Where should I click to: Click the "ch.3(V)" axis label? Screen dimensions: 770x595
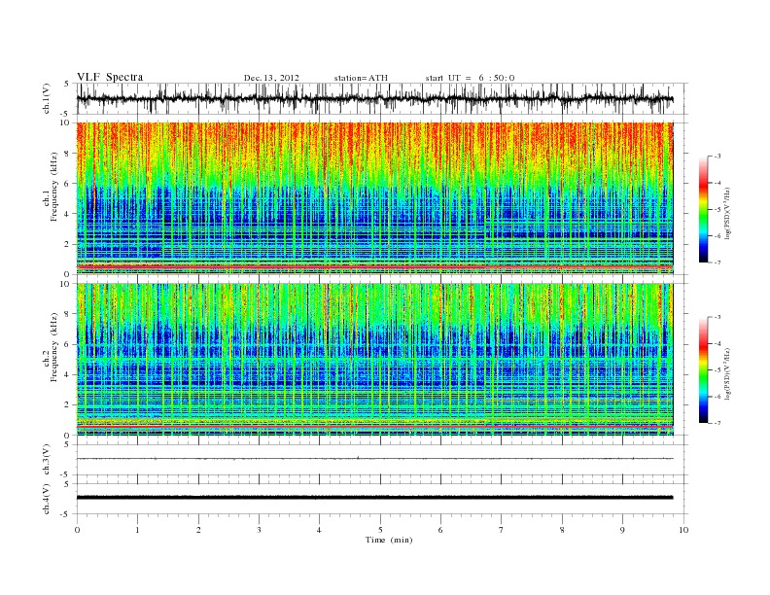click(47, 460)
